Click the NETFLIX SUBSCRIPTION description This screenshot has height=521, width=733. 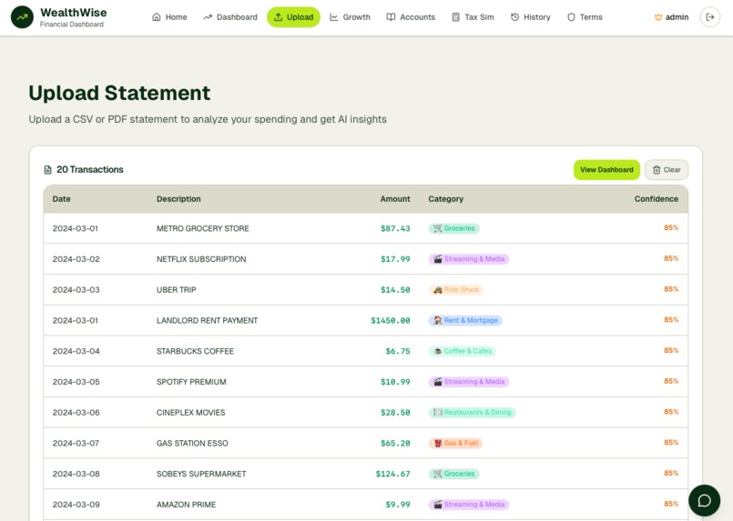(x=201, y=259)
